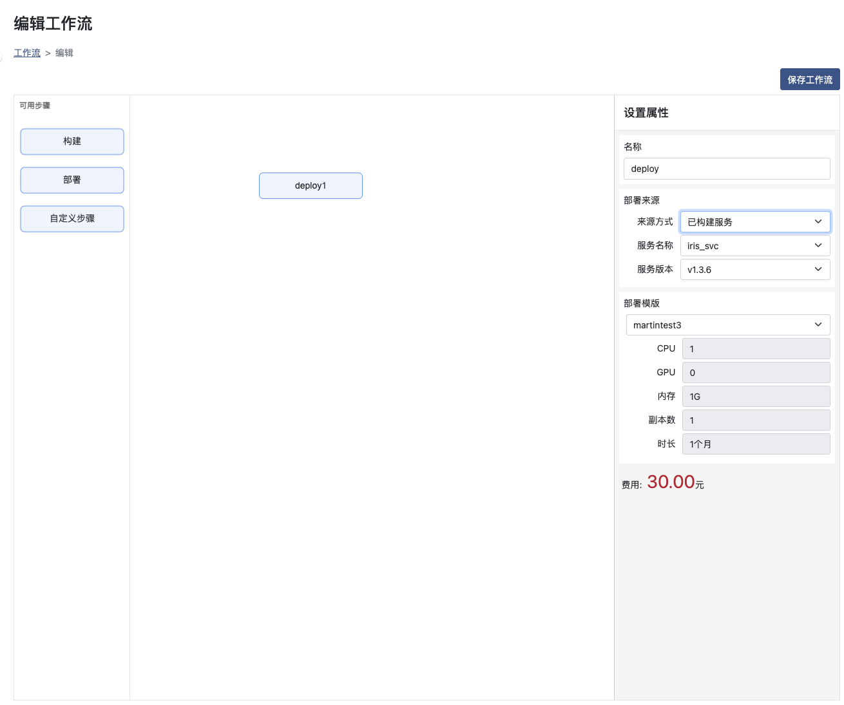Click the 时长 field showing 1个月

pyautogui.click(x=755, y=444)
